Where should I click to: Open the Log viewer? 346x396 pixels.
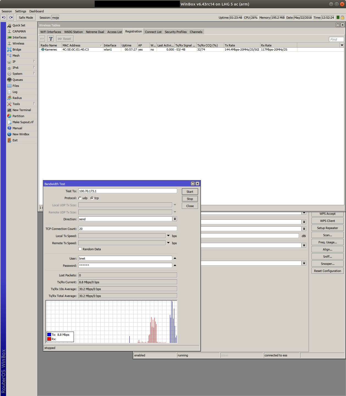click(15, 92)
